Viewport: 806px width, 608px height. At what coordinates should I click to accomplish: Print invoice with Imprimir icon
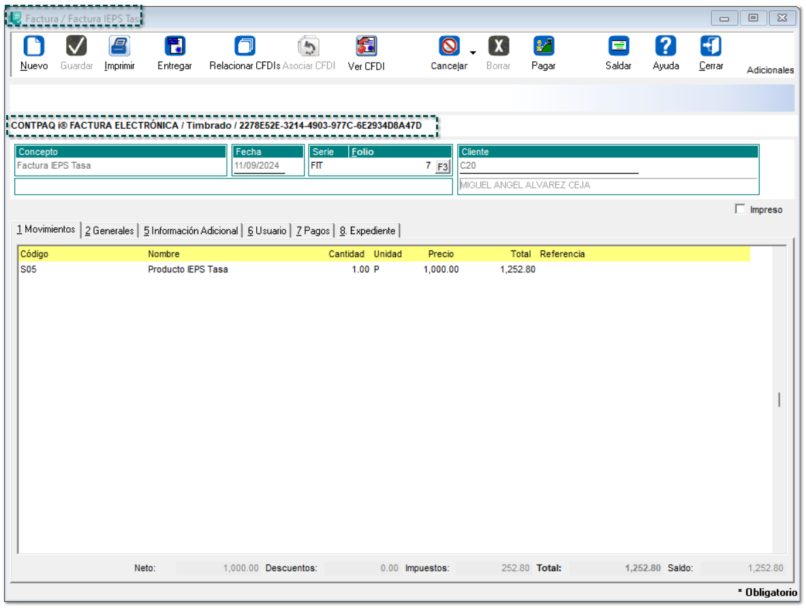pyautogui.click(x=119, y=47)
